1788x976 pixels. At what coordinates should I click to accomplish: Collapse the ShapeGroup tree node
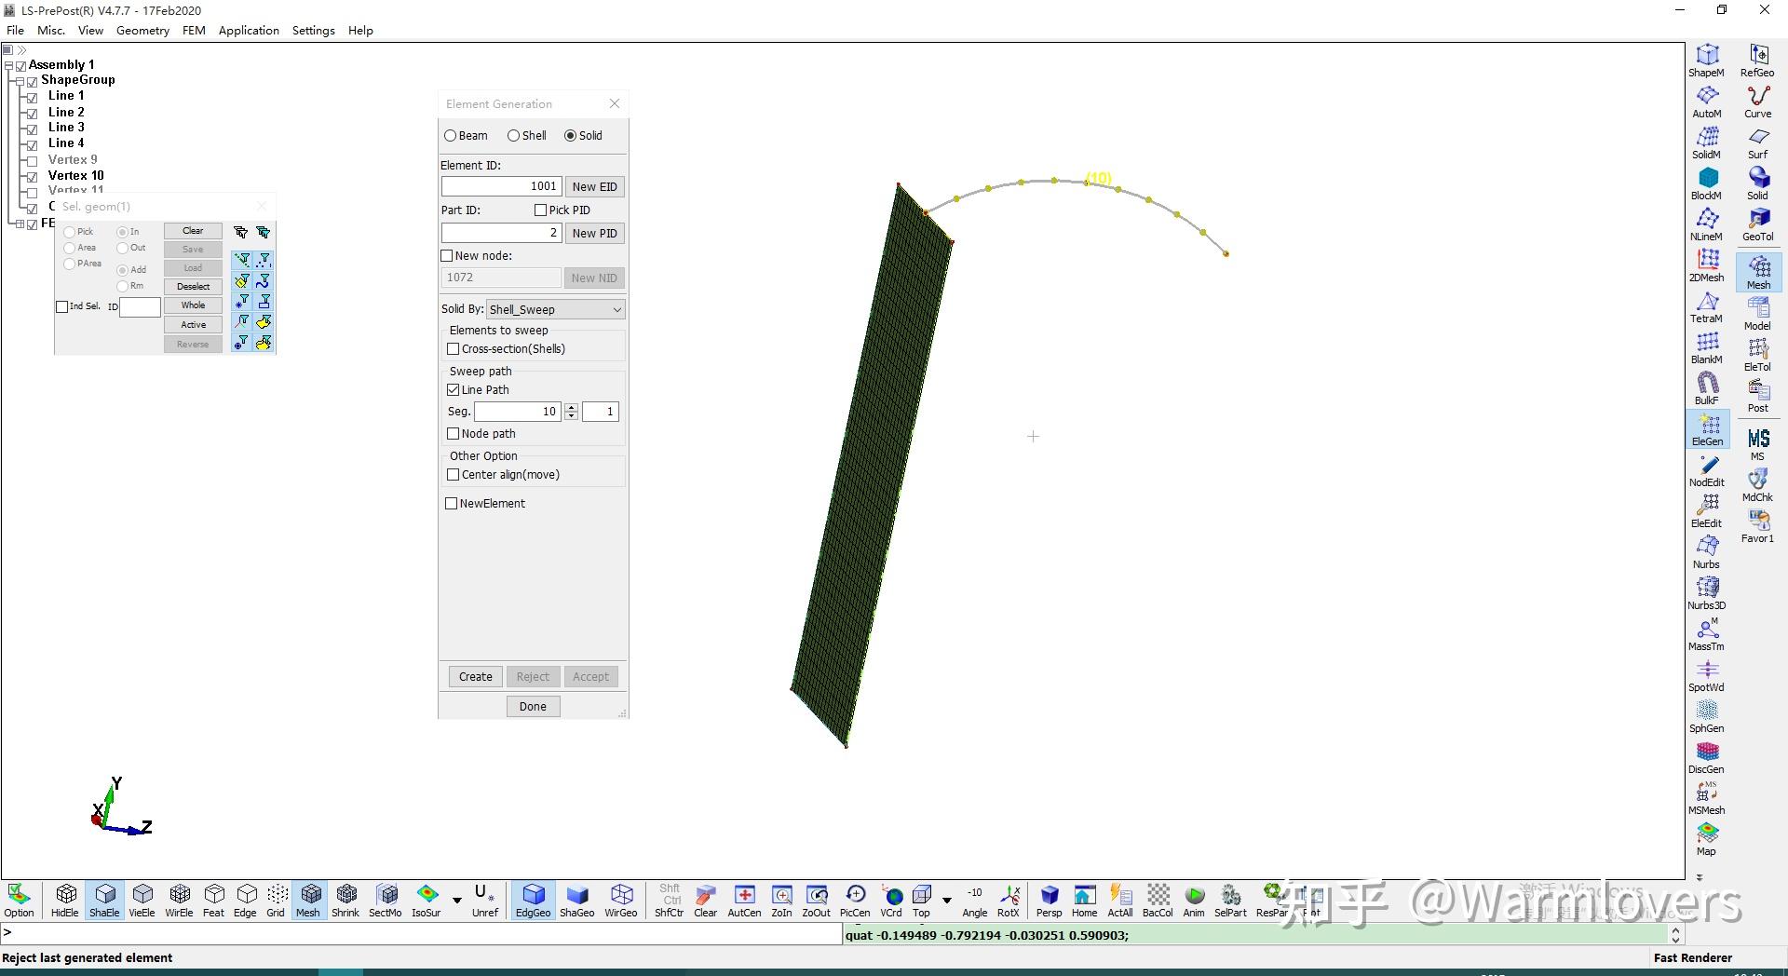(20, 81)
